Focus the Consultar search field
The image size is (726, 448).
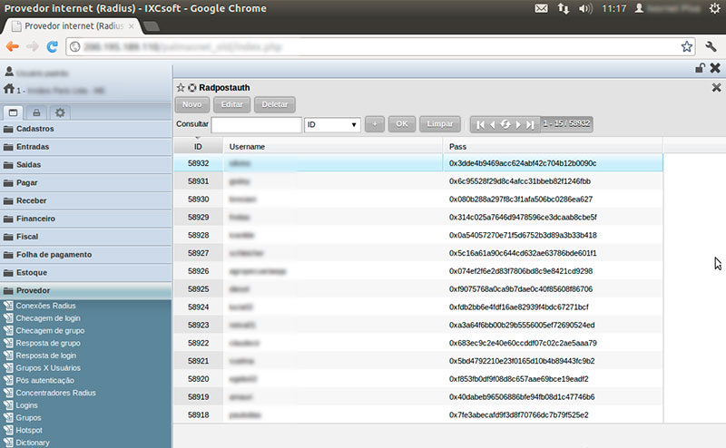(256, 124)
